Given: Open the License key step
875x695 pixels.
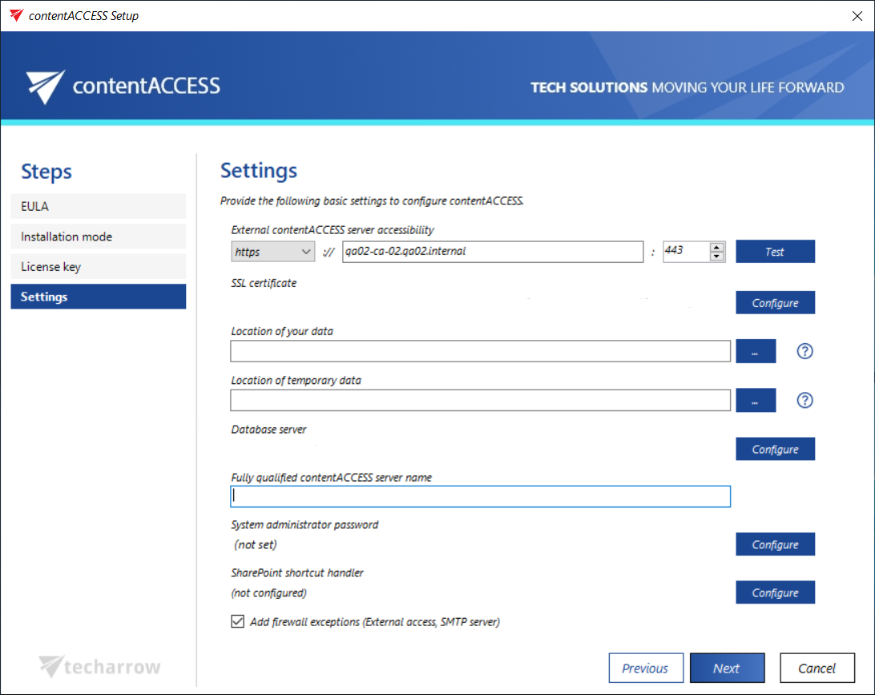Looking at the screenshot, I should click(x=98, y=266).
